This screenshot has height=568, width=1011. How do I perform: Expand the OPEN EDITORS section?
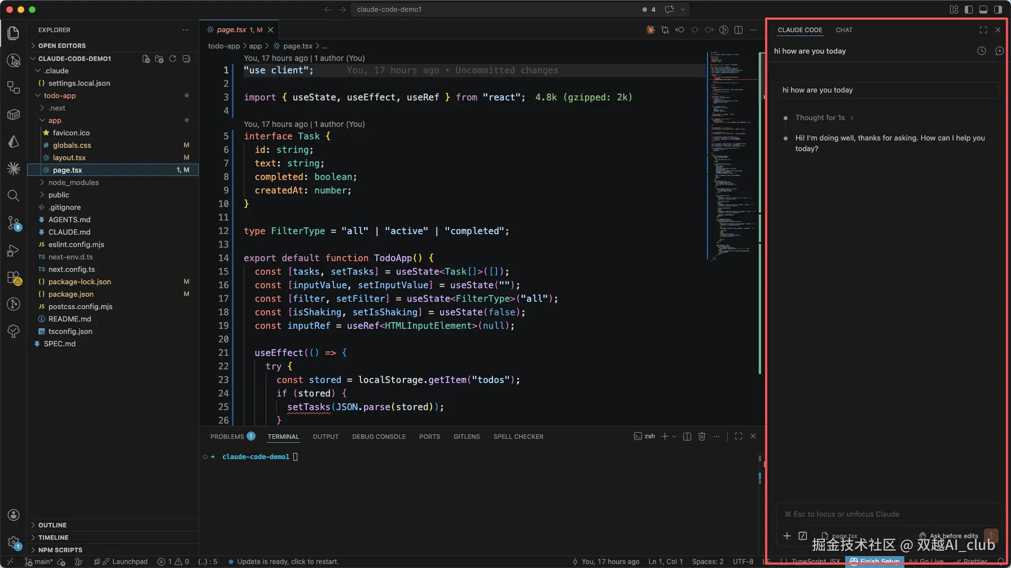[x=61, y=46]
